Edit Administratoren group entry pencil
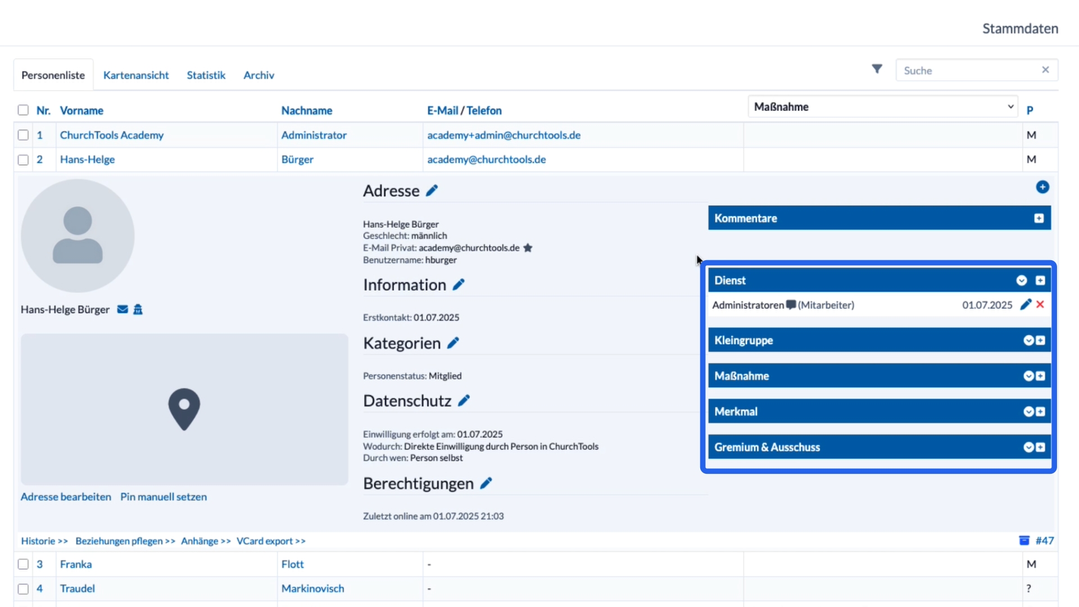The image size is (1079, 607). [1026, 305]
